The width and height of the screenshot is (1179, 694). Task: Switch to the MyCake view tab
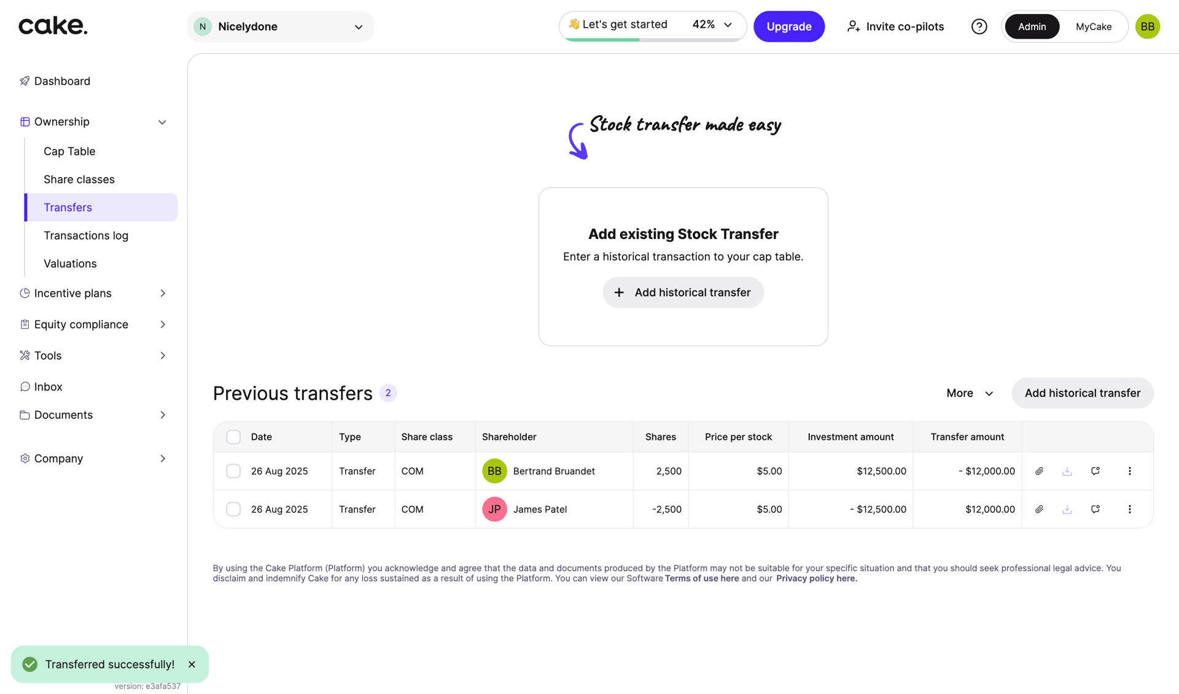1093,26
